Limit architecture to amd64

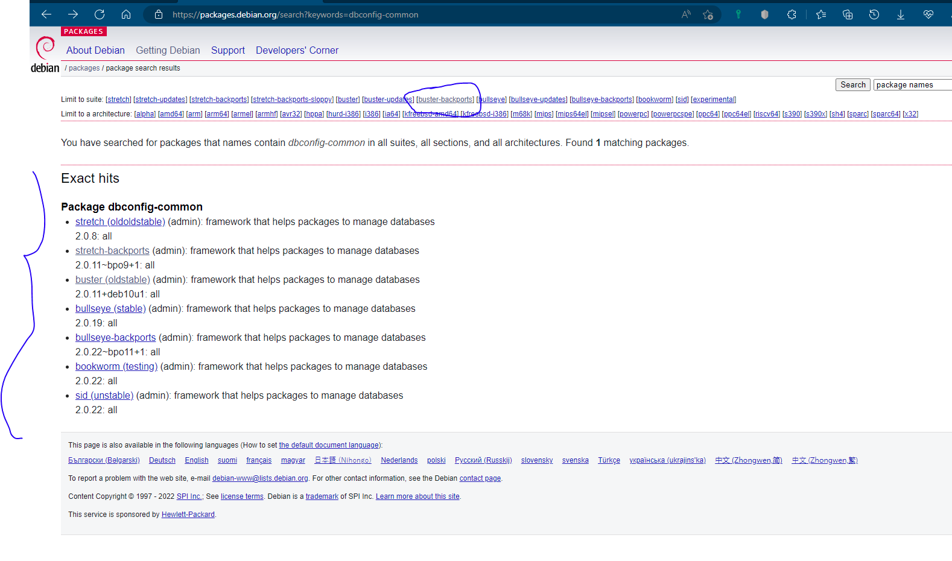tap(171, 114)
